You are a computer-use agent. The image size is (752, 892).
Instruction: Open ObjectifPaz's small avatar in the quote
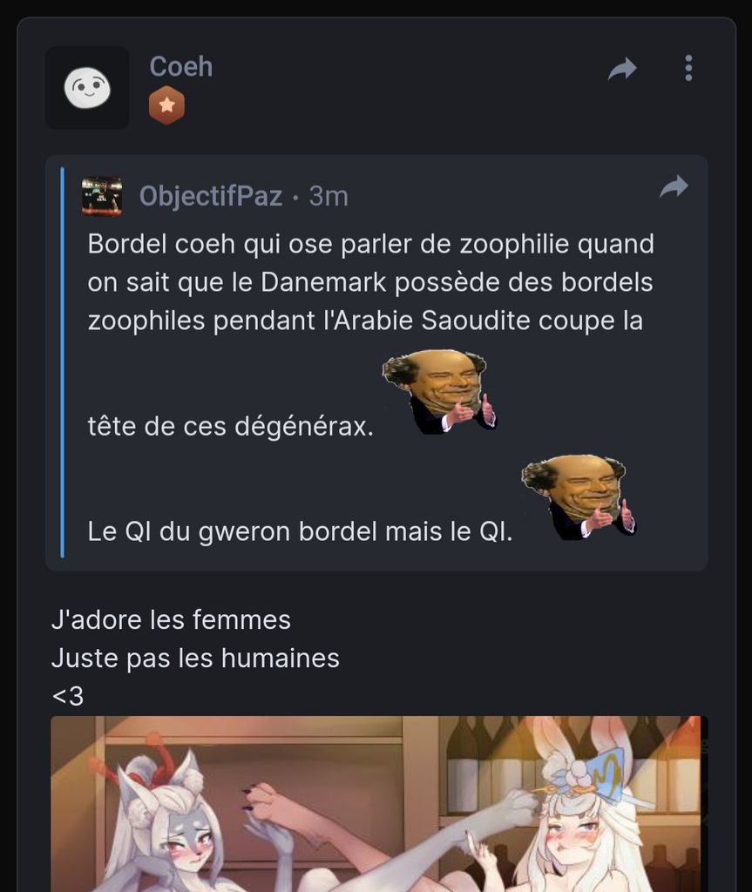click(x=102, y=196)
